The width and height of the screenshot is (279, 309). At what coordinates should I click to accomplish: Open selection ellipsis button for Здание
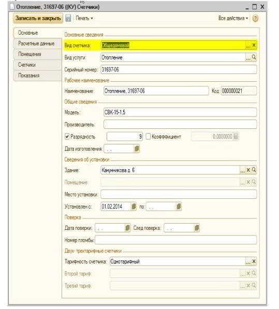pos(243,170)
